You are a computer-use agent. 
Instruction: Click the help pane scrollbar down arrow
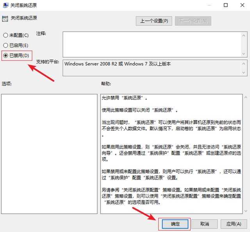(246, 211)
